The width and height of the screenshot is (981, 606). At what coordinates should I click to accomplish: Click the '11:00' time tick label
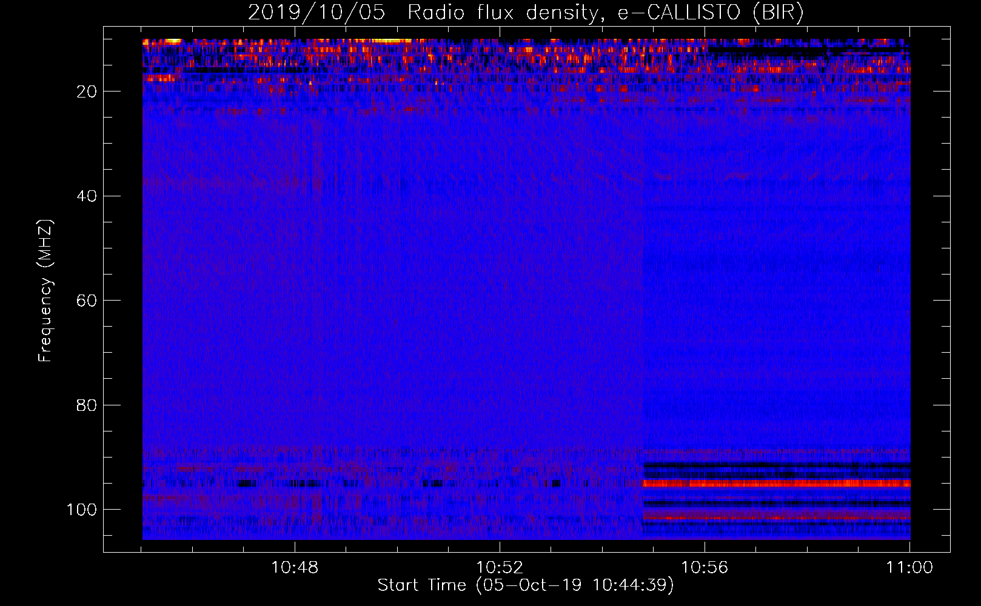click(909, 568)
